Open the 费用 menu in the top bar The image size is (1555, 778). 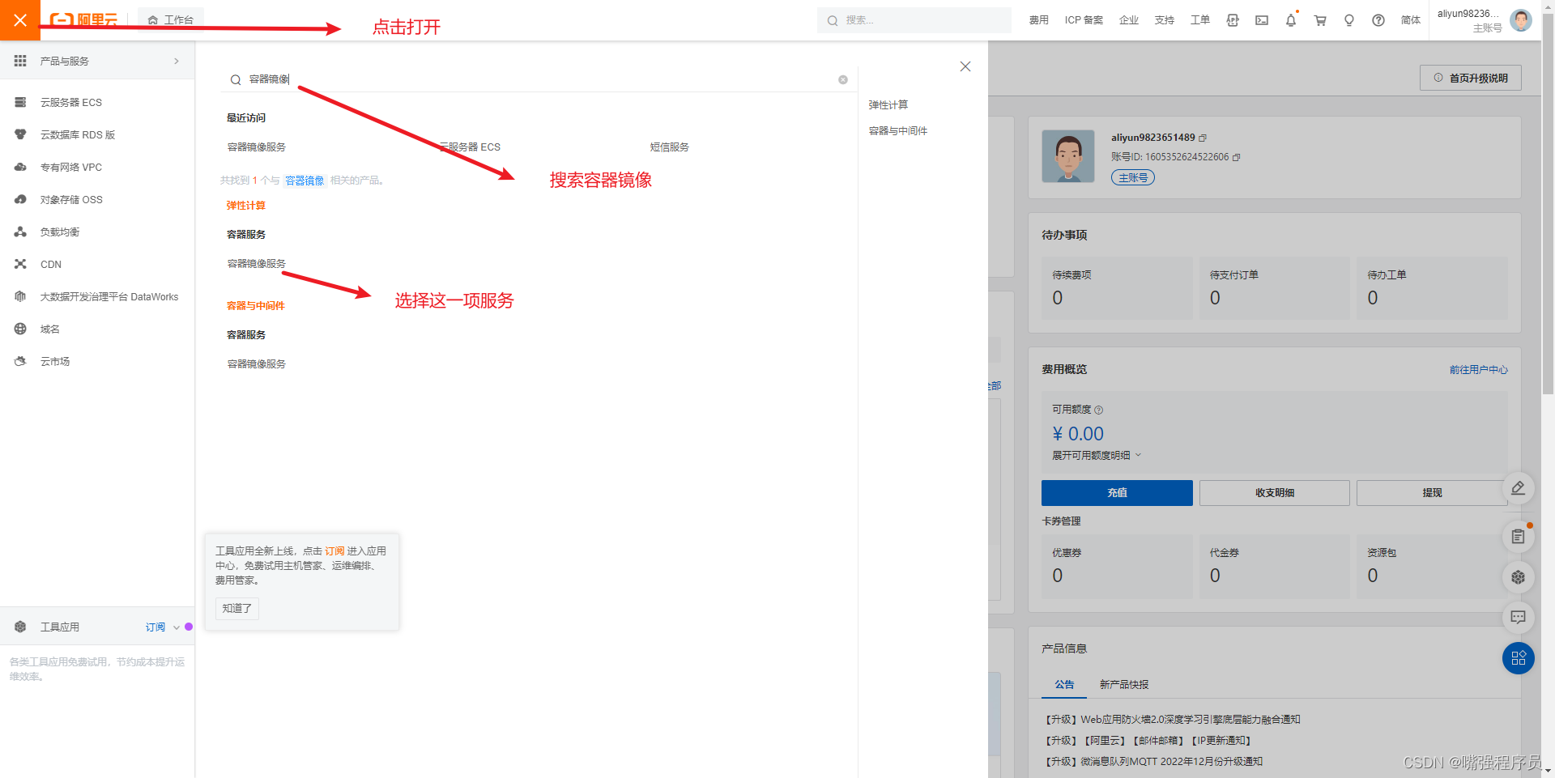[1039, 20]
